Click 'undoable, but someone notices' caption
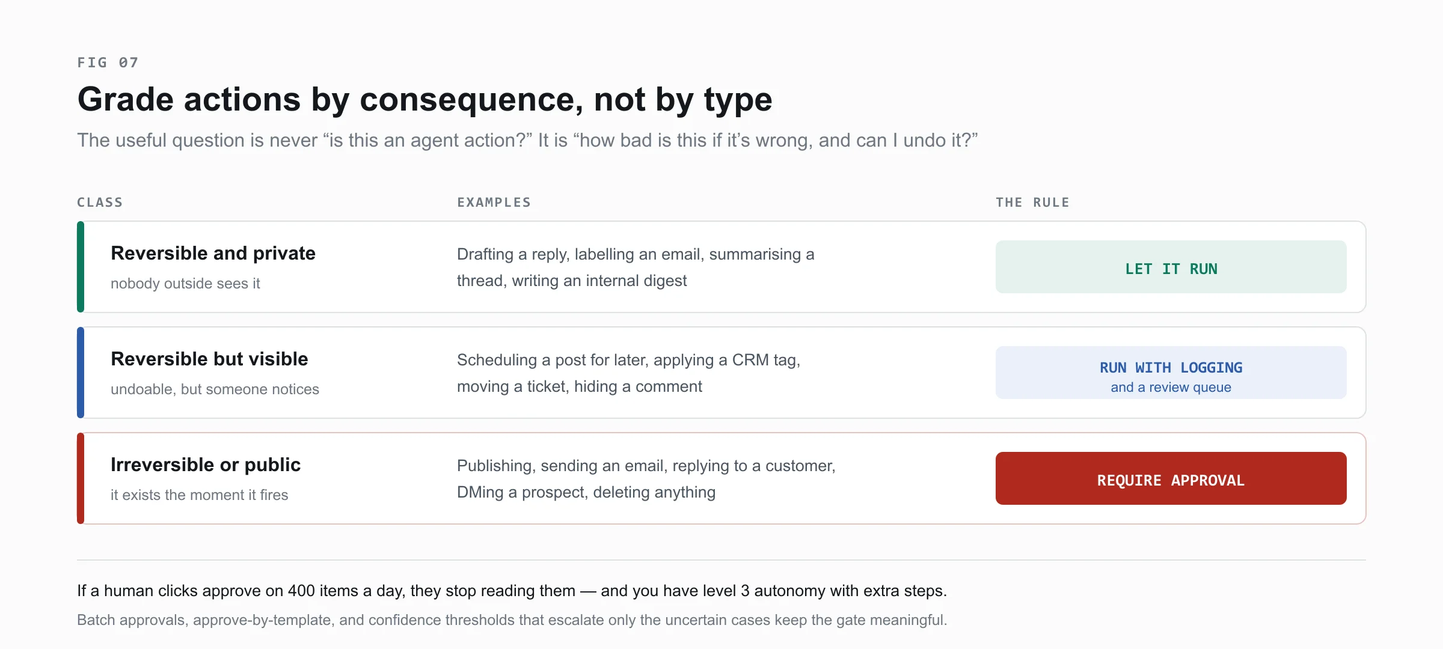The width and height of the screenshot is (1443, 649). pos(215,389)
